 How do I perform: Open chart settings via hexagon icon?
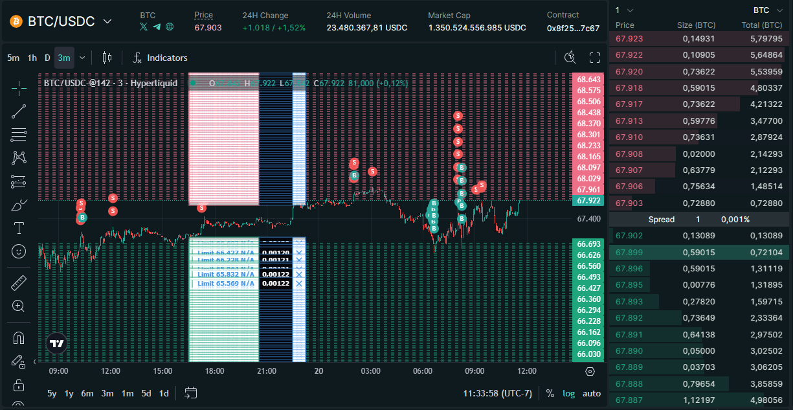590,371
